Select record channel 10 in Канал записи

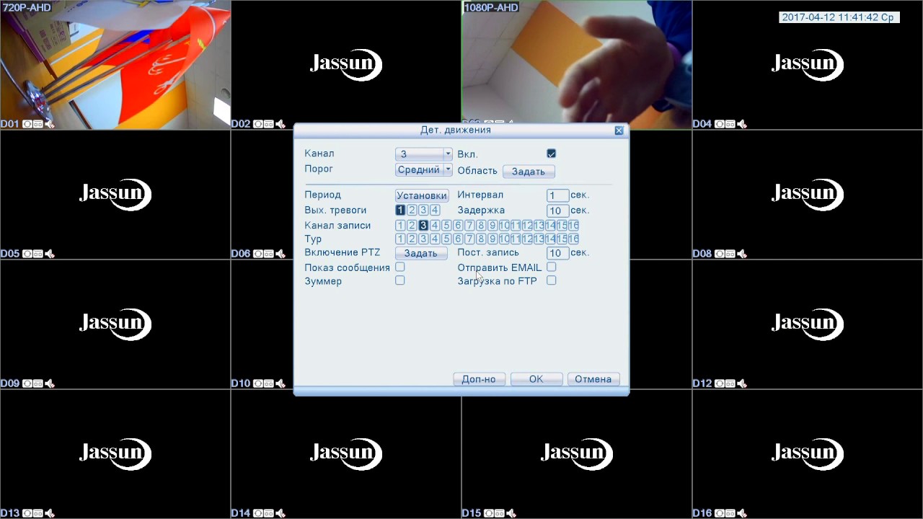(504, 226)
